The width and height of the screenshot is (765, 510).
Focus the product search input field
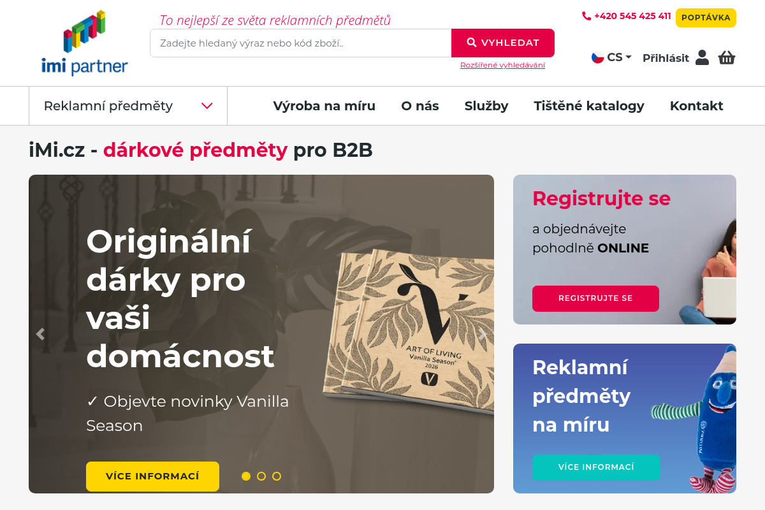pyautogui.click(x=301, y=43)
